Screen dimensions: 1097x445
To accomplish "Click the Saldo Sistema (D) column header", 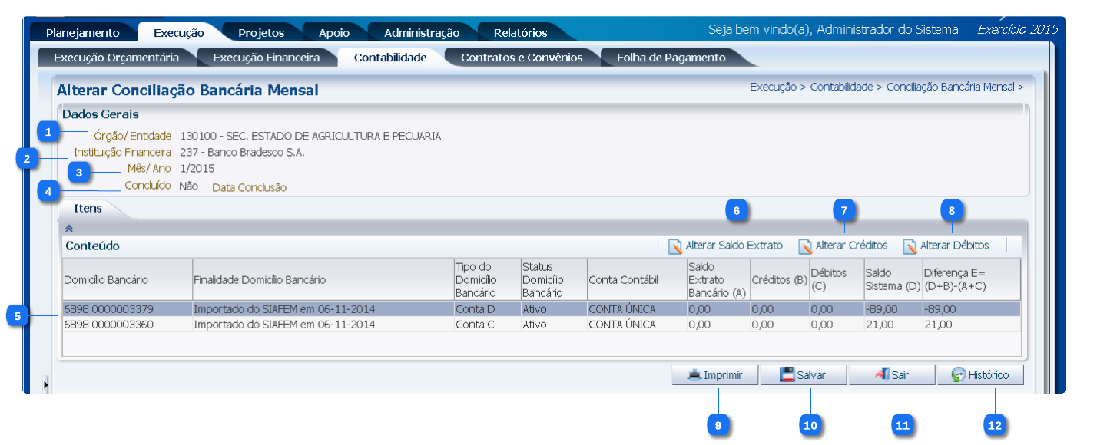I will [892, 280].
